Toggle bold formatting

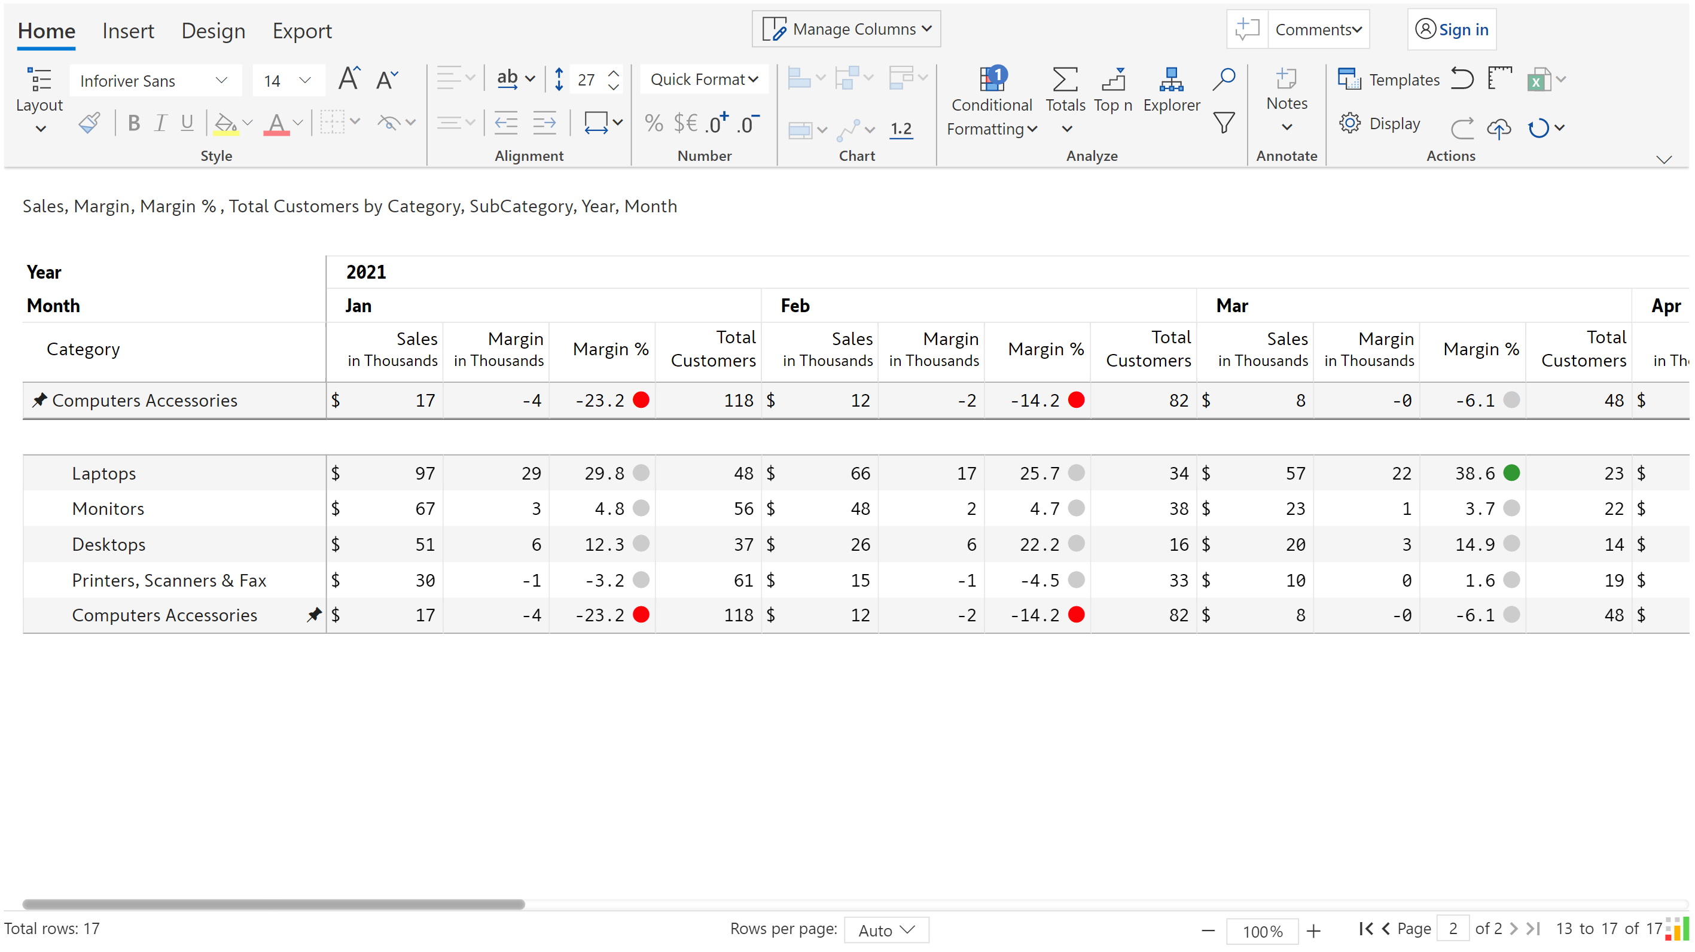pos(133,123)
